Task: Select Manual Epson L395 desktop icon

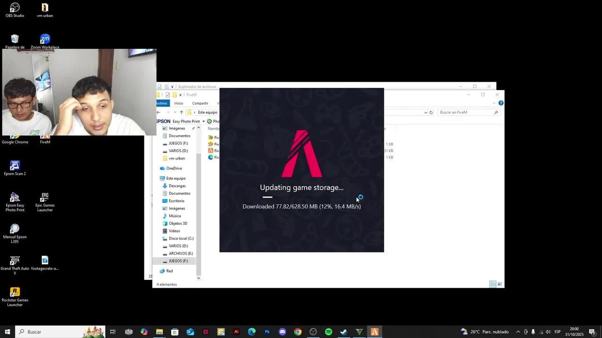Action: click(15, 233)
